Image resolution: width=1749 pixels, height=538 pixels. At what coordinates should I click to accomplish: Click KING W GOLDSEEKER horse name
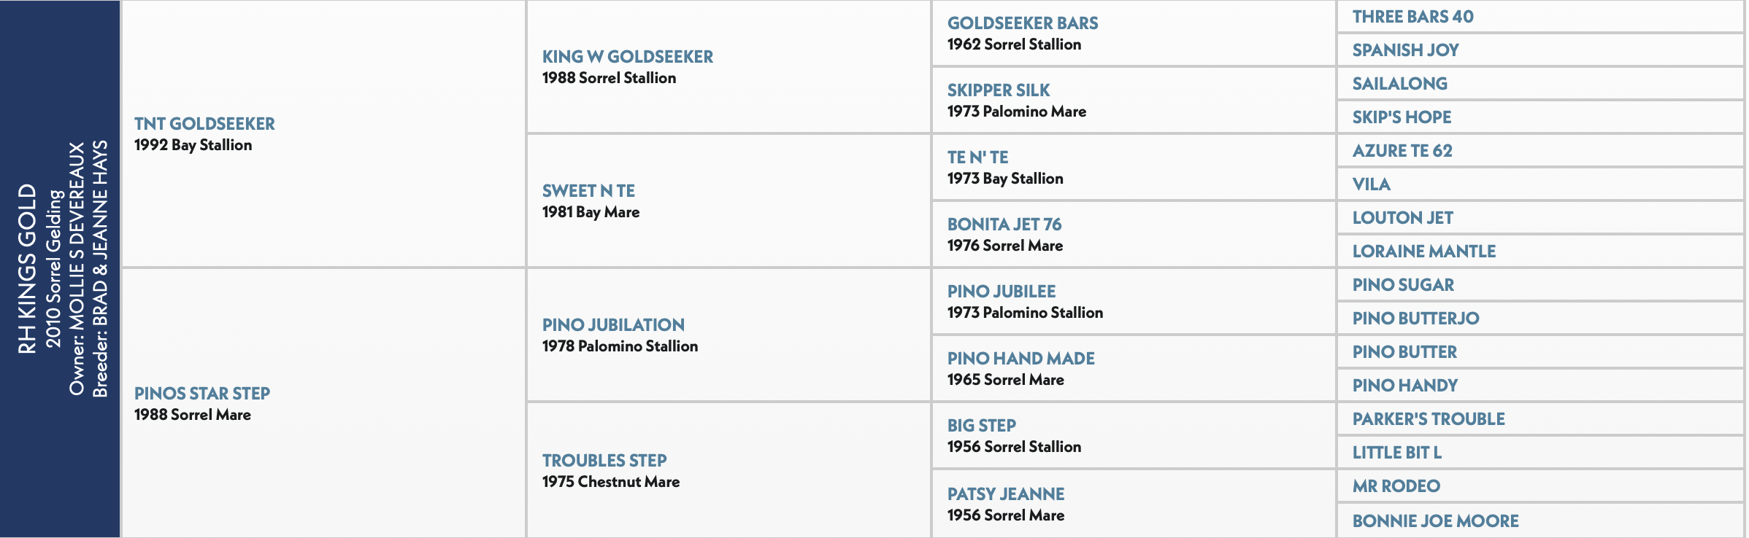(x=628, y=57)
